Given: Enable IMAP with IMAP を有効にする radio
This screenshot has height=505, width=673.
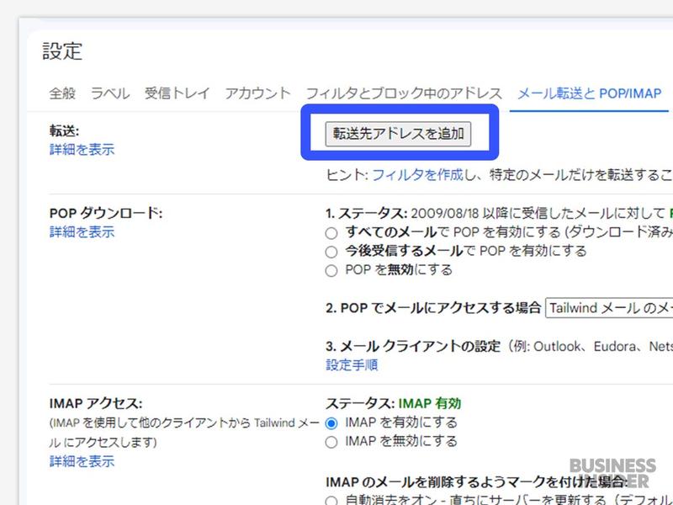Looking at the screenshot, I should coord(331,423).
